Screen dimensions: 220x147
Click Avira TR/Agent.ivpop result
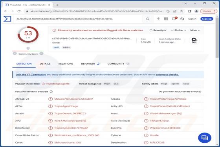pyautogui.click(x=159, y=121)
